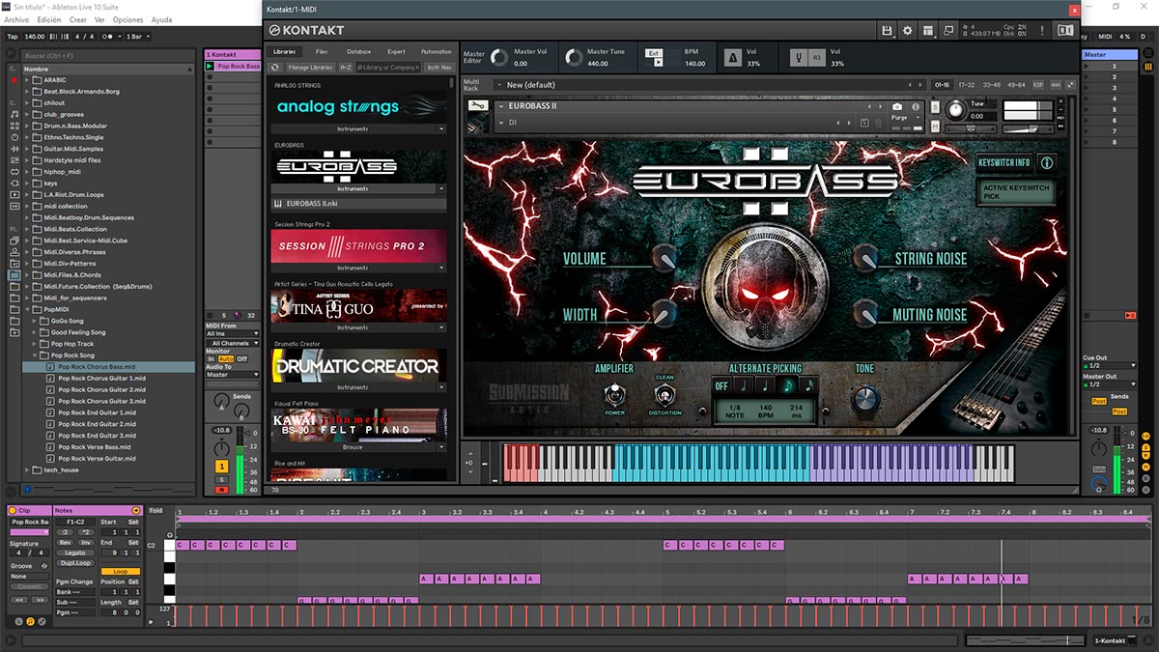Click the info icon in EUROBASS II header
Screen dimensions: 1159x652
[x=917, y=106]
